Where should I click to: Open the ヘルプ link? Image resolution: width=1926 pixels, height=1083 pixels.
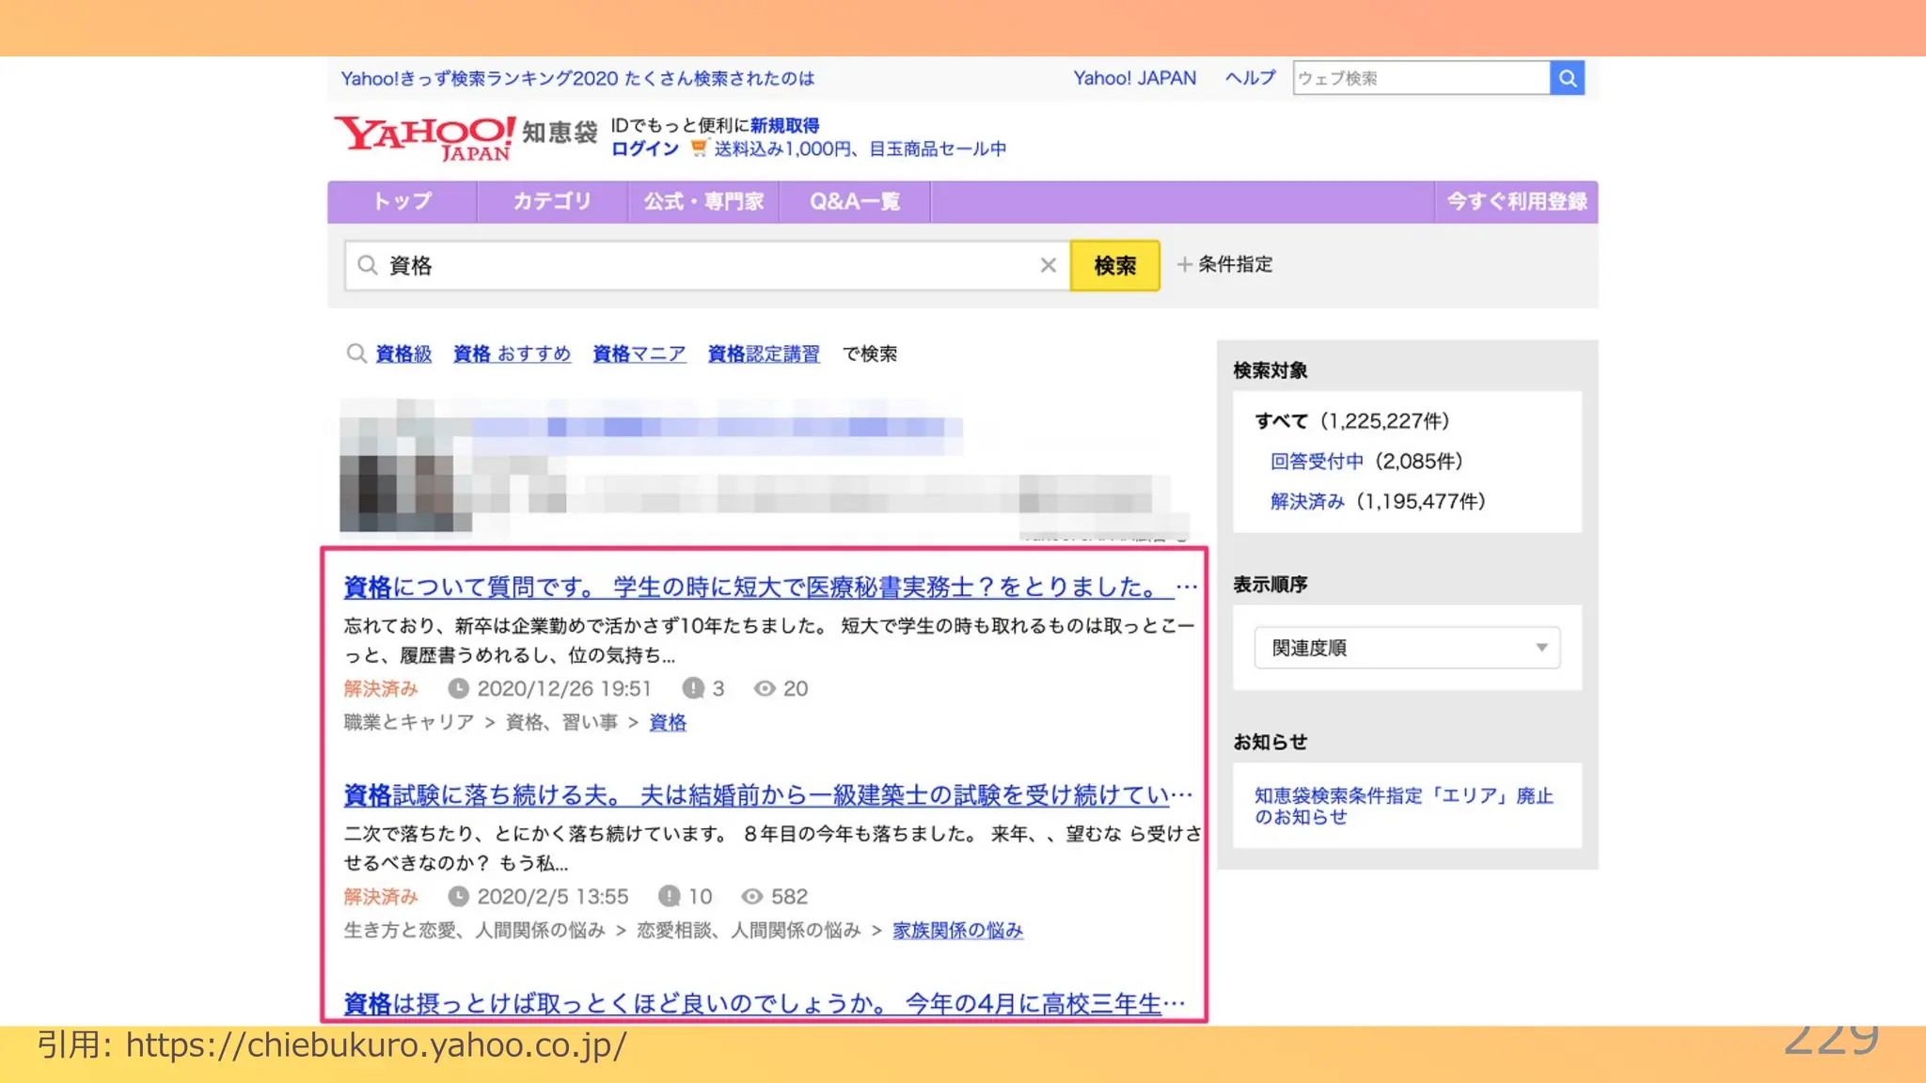coord(1251,78)
